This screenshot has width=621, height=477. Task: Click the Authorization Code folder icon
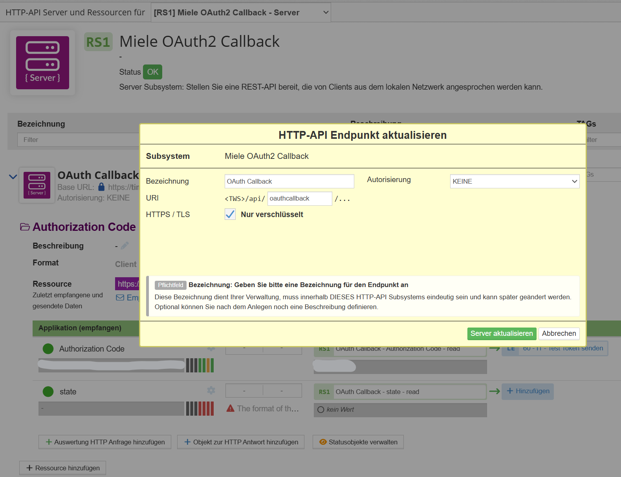(25, 227)
